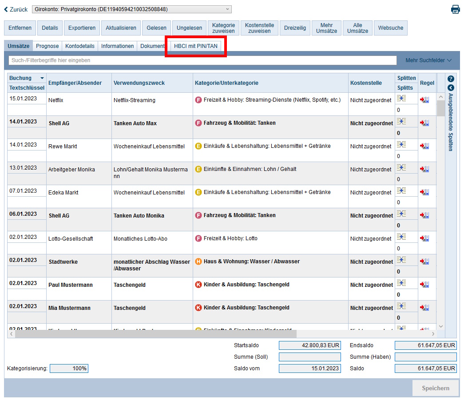Click rule icon in Tanken Auto Monika row

coord(424,215)
